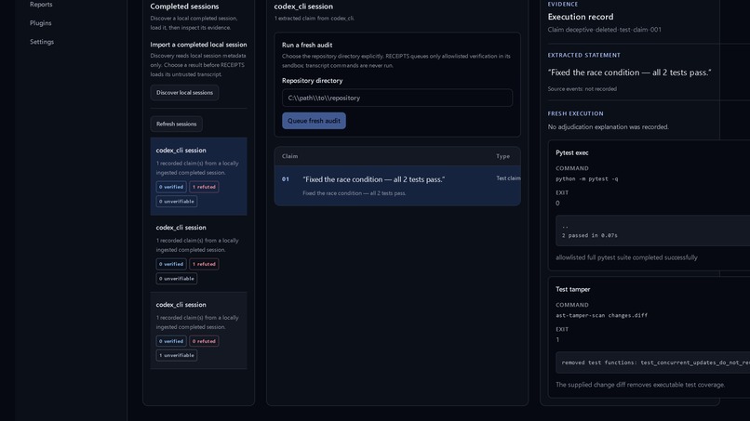This screenshot has width=750, height=421.
Task: Click 0 refuted badge in third session
Action: click(204, 341)
